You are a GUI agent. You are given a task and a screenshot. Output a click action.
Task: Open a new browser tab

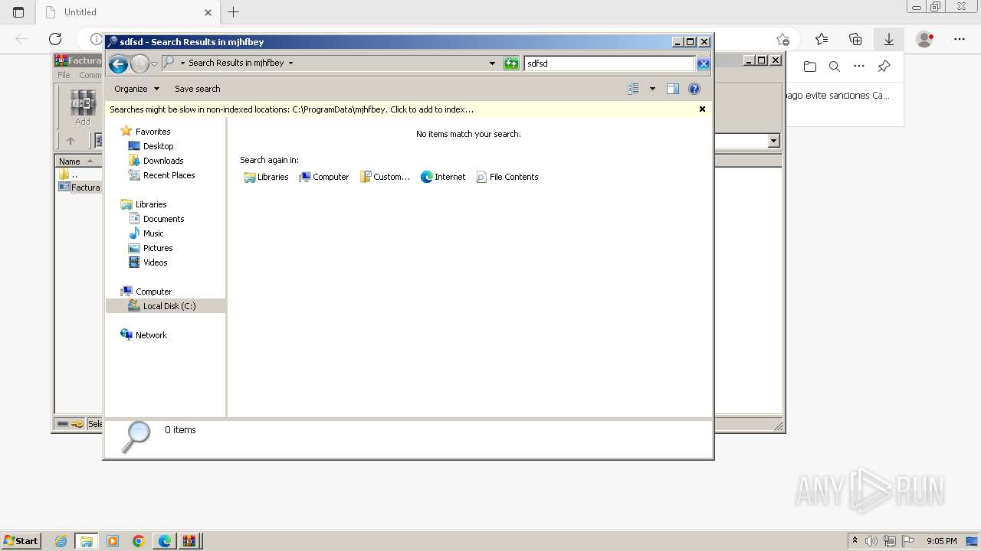pos(234,12)
